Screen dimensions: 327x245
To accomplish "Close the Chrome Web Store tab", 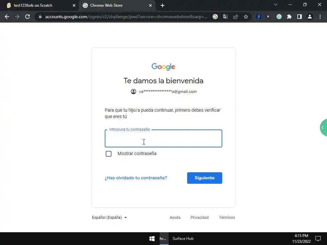I will [x=150, y=6].
